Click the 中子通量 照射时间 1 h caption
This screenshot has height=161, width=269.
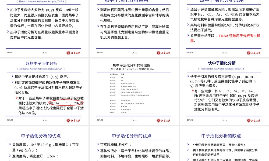point(132,69)
